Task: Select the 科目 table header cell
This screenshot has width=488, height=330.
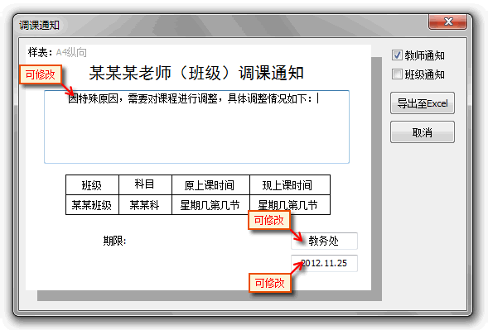Action: click(145, 185)
